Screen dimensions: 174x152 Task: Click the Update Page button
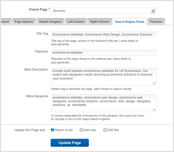70,143
